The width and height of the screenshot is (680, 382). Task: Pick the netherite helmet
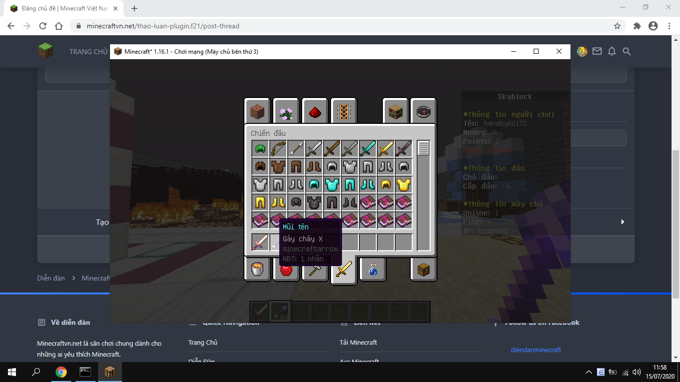click(x=296, y=202)
